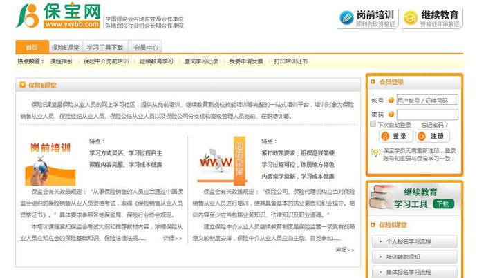Open the 忘记密码? link
Viewport: 477px width, 278px height.
point(435,125)
